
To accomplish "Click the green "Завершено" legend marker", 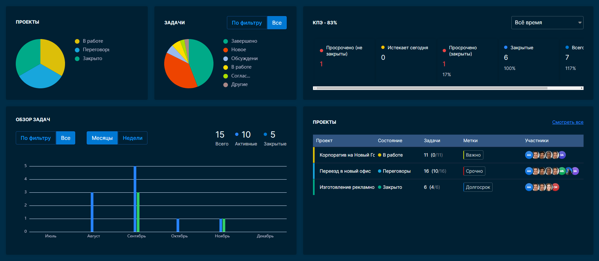I will [x=226, y=41].
